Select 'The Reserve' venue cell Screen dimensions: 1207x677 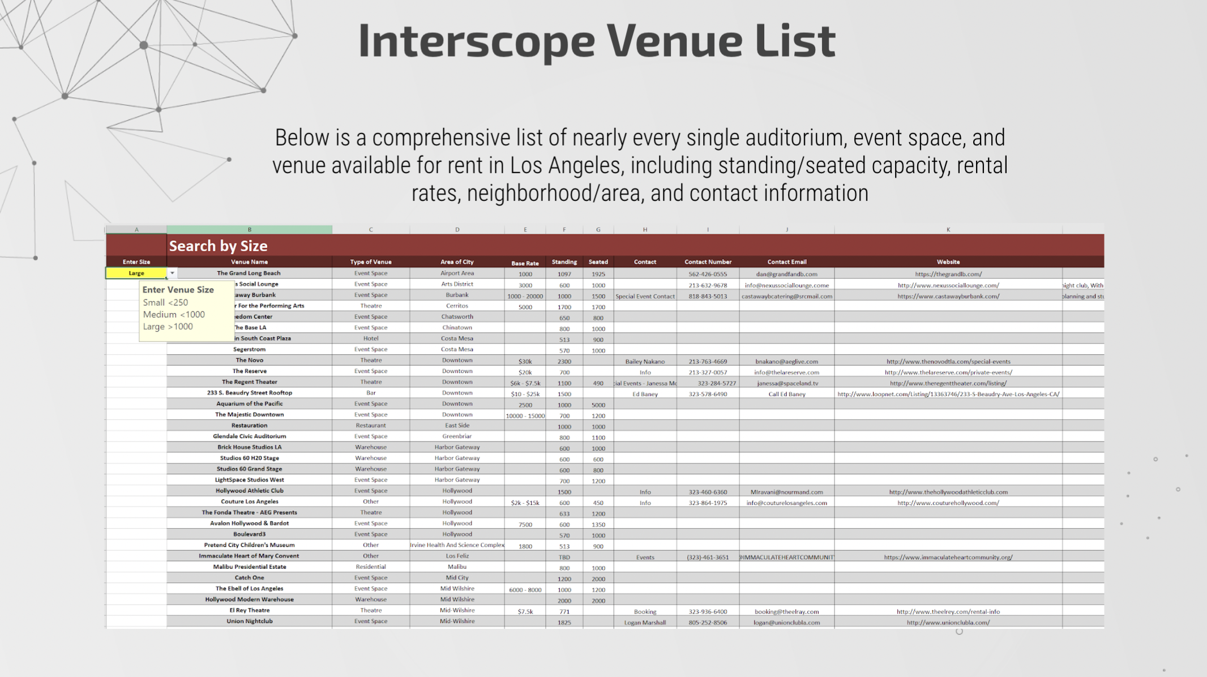[x=250, y=371]
